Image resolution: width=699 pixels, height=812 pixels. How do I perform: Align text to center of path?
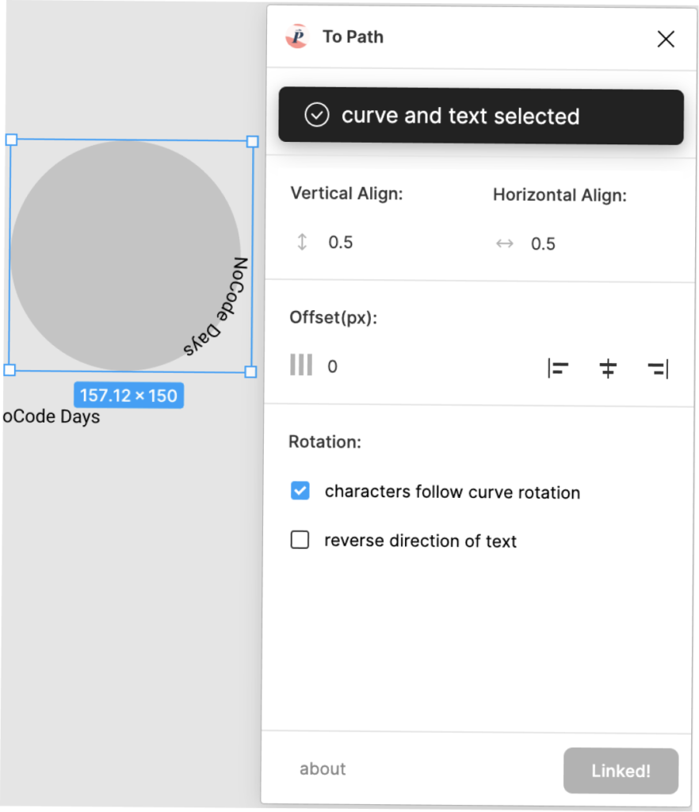click(608, 369)
